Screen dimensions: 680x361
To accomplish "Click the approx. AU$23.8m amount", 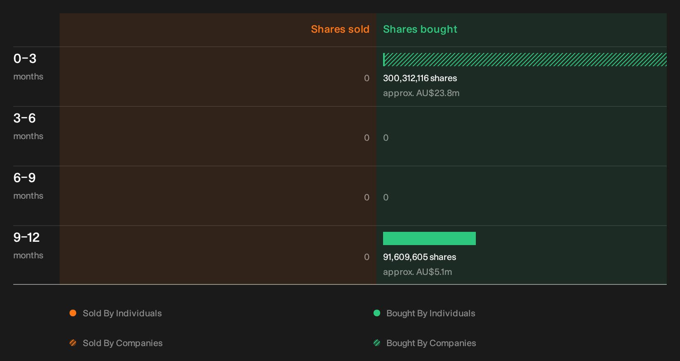I will [x=421, y=93].
